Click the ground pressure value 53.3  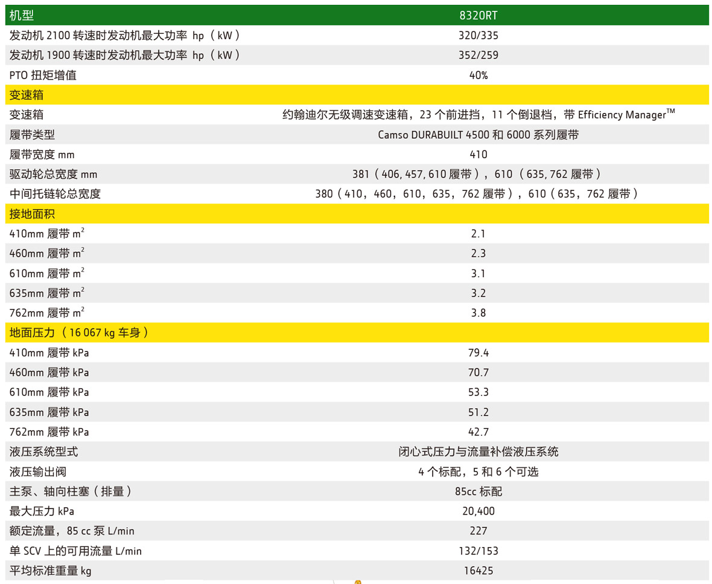[478, 392]
